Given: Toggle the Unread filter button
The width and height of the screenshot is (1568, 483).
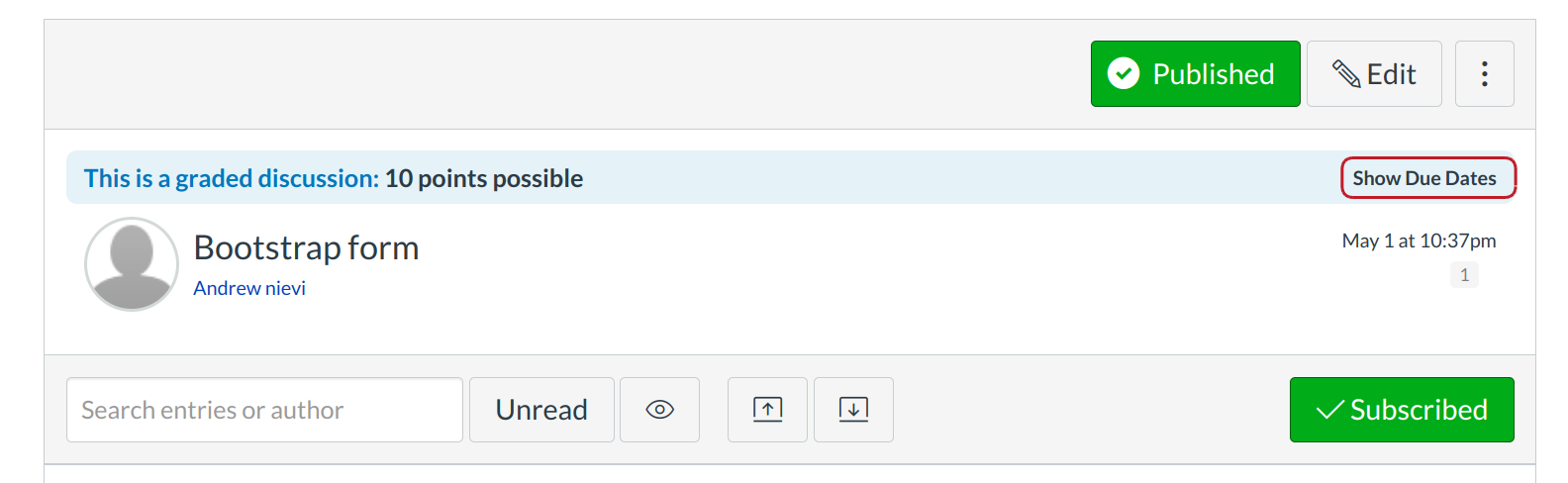Looking at the screenshot, I should [541, 410].
